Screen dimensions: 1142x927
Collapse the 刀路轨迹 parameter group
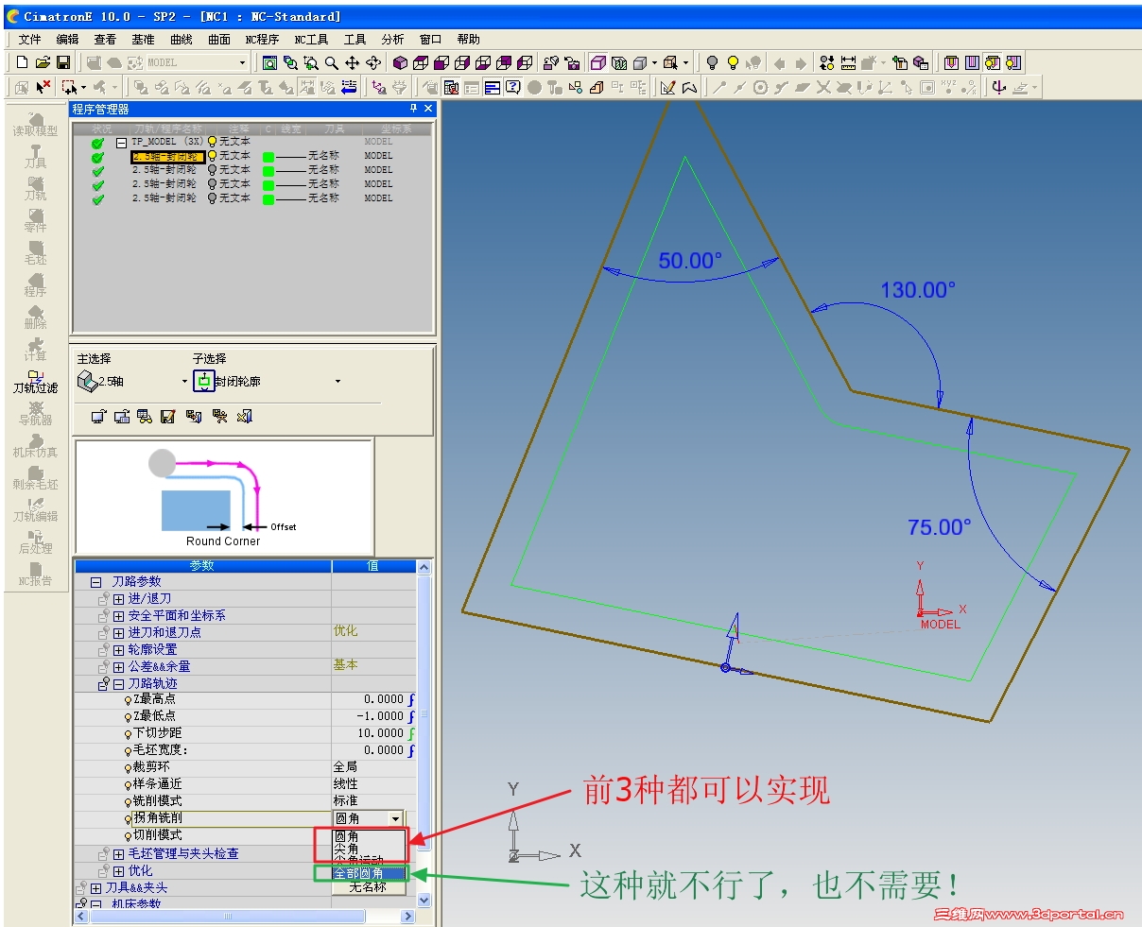pyautogui.click(x=118, y=684)
